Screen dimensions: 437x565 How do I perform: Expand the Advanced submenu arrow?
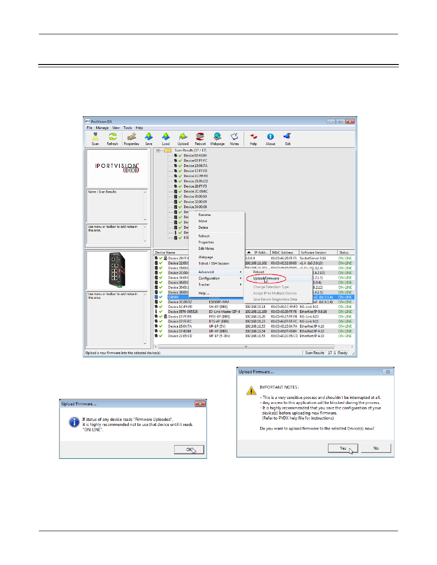tap(240, 272)
